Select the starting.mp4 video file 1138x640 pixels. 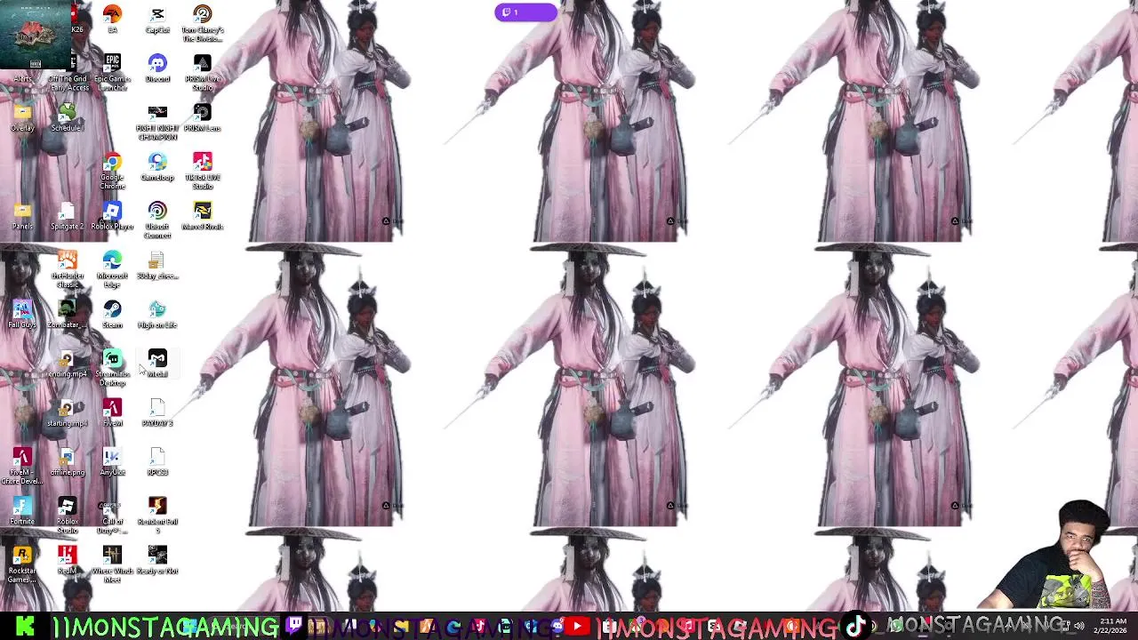coord(67,412)
